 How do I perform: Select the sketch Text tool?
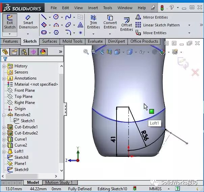pyautogui.click(x=80, y=25)
